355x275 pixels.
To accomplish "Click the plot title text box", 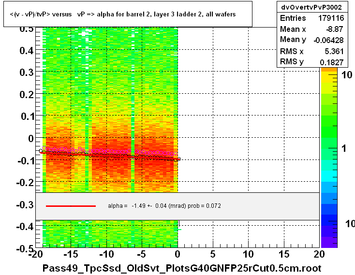I will [x=128, y=14].
